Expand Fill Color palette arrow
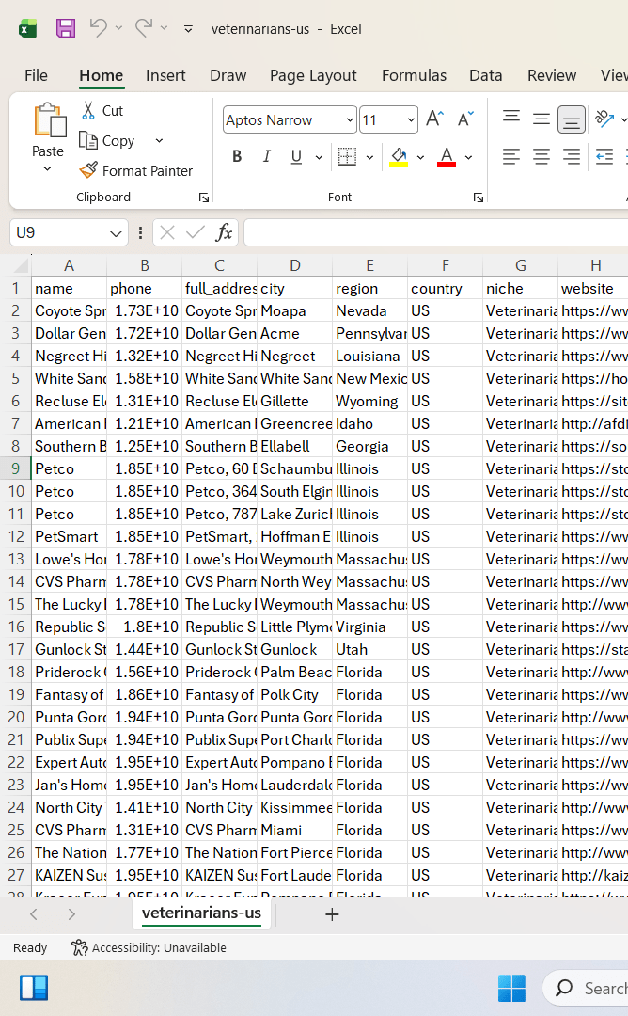Image resolution: width=628 pixels, height=1016 pixels. click(x=420, y=157)
